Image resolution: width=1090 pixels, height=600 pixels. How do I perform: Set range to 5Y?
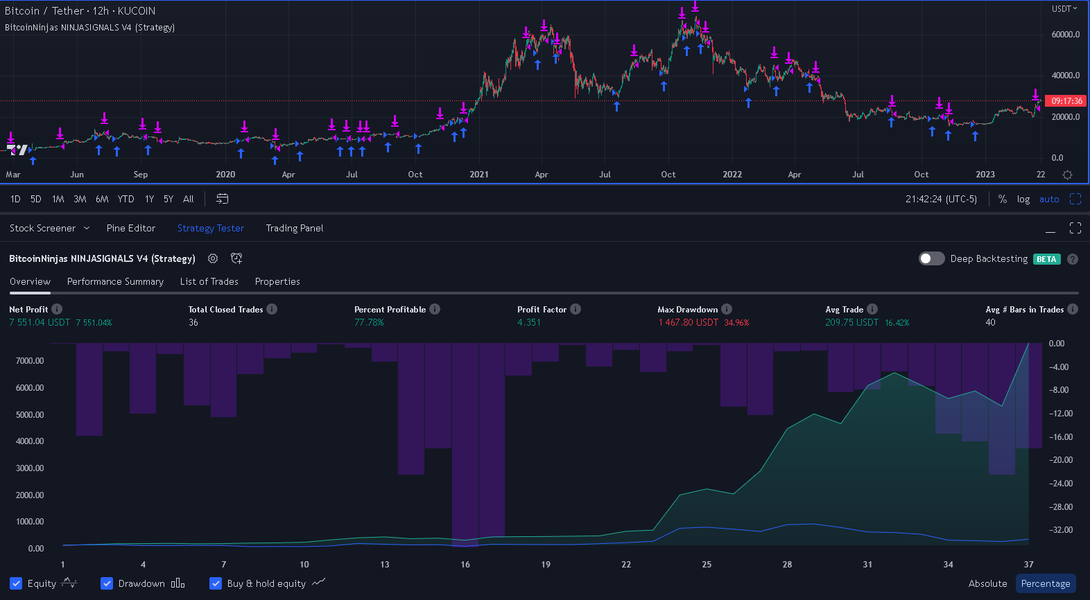click(168, 199)
